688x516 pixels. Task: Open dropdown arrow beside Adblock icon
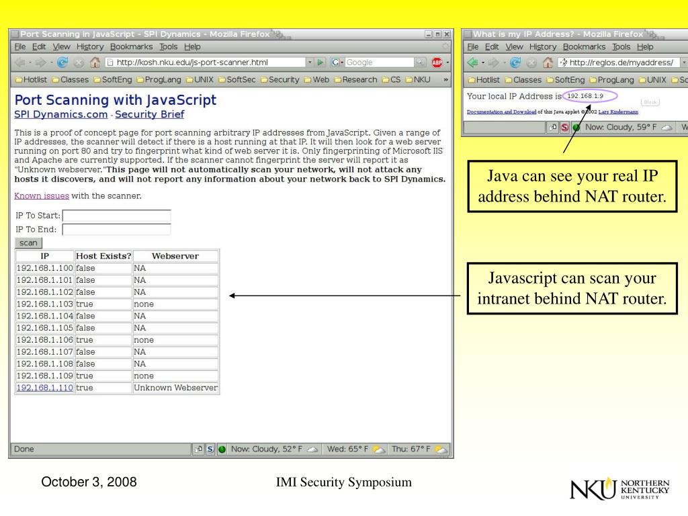(447, 62)
